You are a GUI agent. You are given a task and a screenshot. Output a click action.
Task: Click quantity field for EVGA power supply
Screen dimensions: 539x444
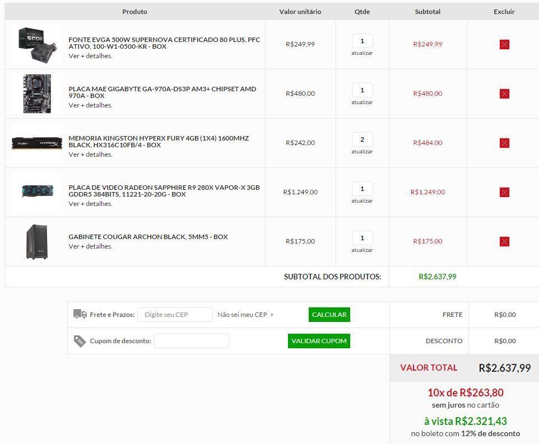(x=363, y=41)
